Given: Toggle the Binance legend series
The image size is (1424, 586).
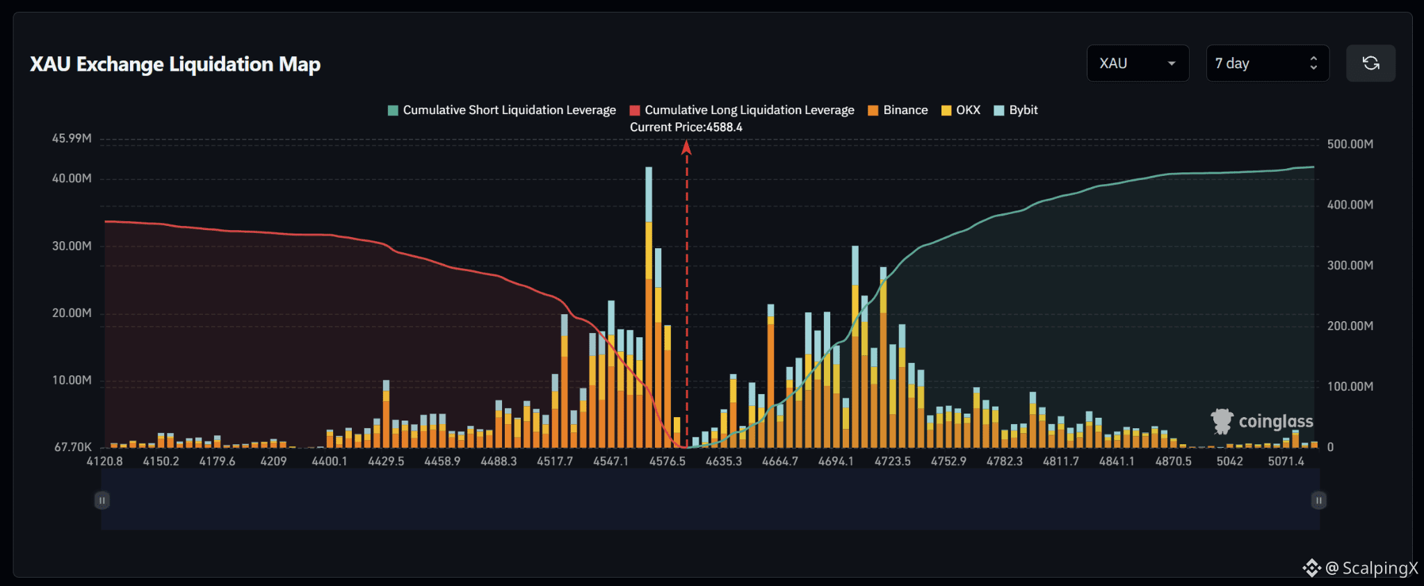Looking at the screenshot, I should click(x=898, y=110).
